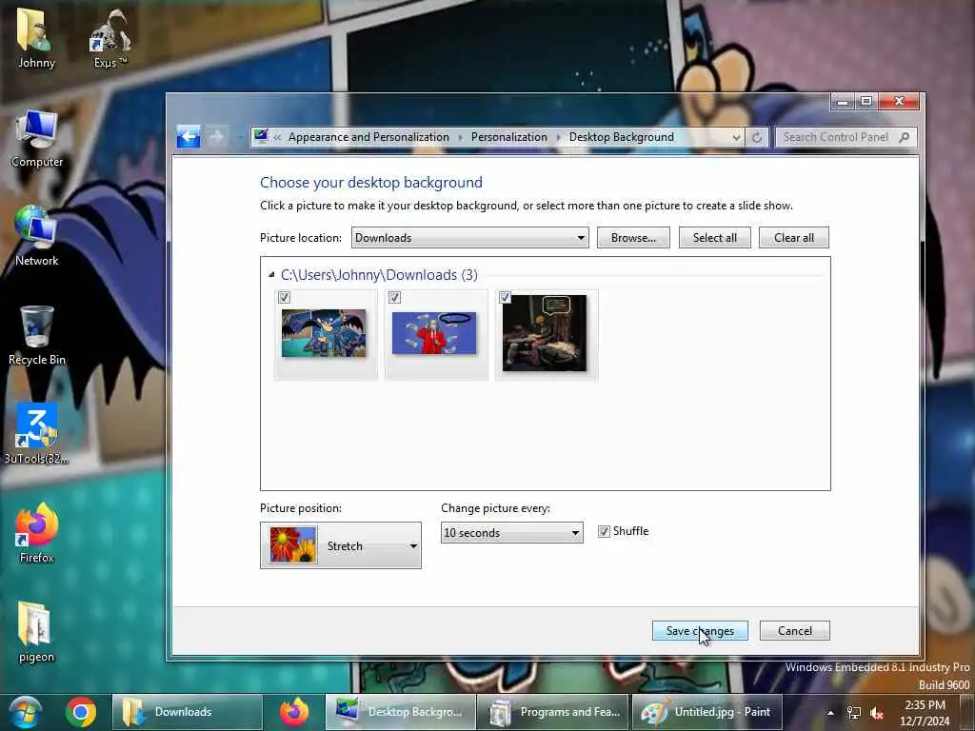Click the Show desktop strip
Viewport: 975px width, 731px height.
point(966,712)
